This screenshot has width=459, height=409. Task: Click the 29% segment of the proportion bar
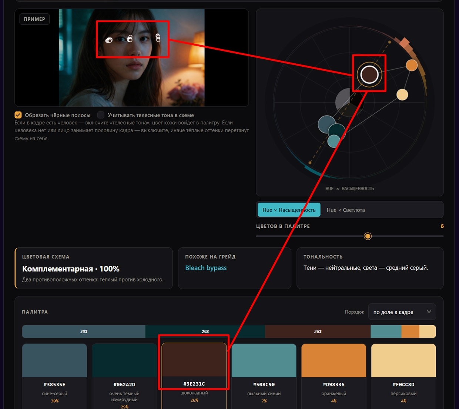[x=205, y=332]
